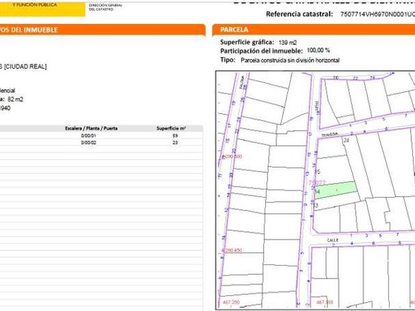Screen dimensions: 415x311
Task: Click the parcel labeled '15' on the map
Action: click(x=318, y=172)
